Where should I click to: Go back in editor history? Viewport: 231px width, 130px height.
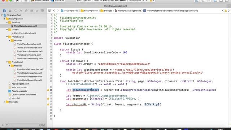point(54,10)
